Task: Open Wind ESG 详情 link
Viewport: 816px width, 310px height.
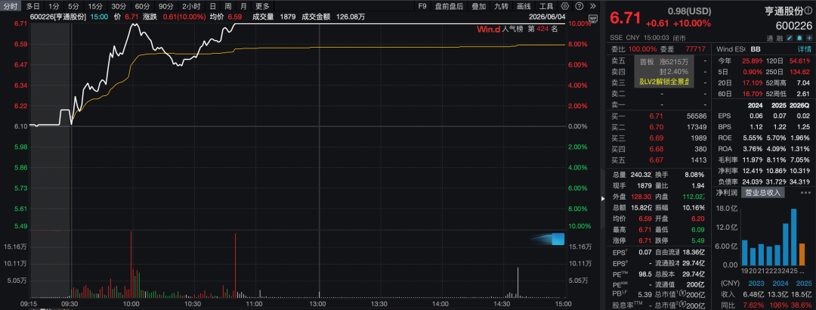Action: [x=805, y=49]
